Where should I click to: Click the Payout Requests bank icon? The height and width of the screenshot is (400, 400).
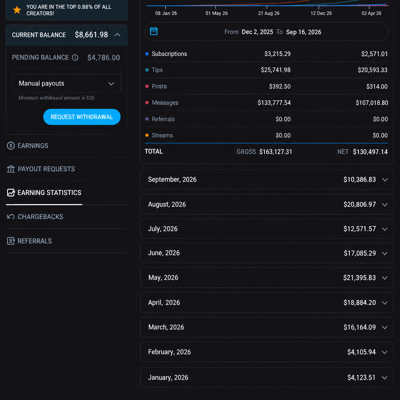click(11, 169)
